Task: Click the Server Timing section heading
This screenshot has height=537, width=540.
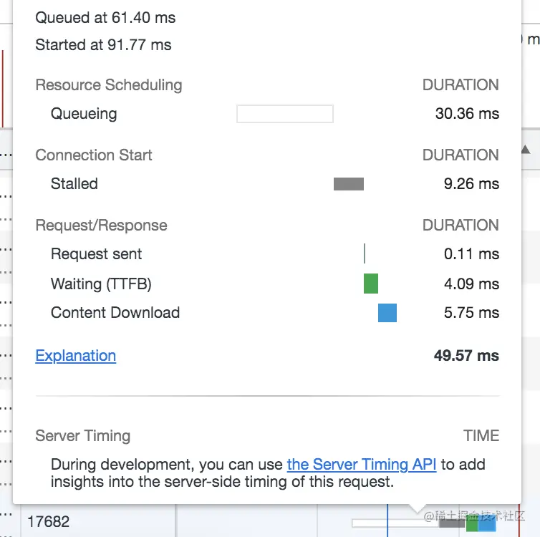Action: [82, 436]
